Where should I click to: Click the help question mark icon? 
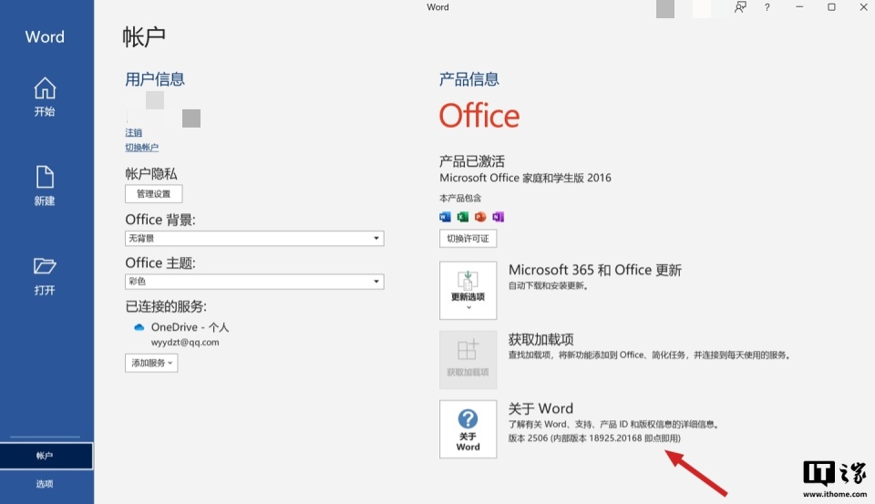click(767, 7)
